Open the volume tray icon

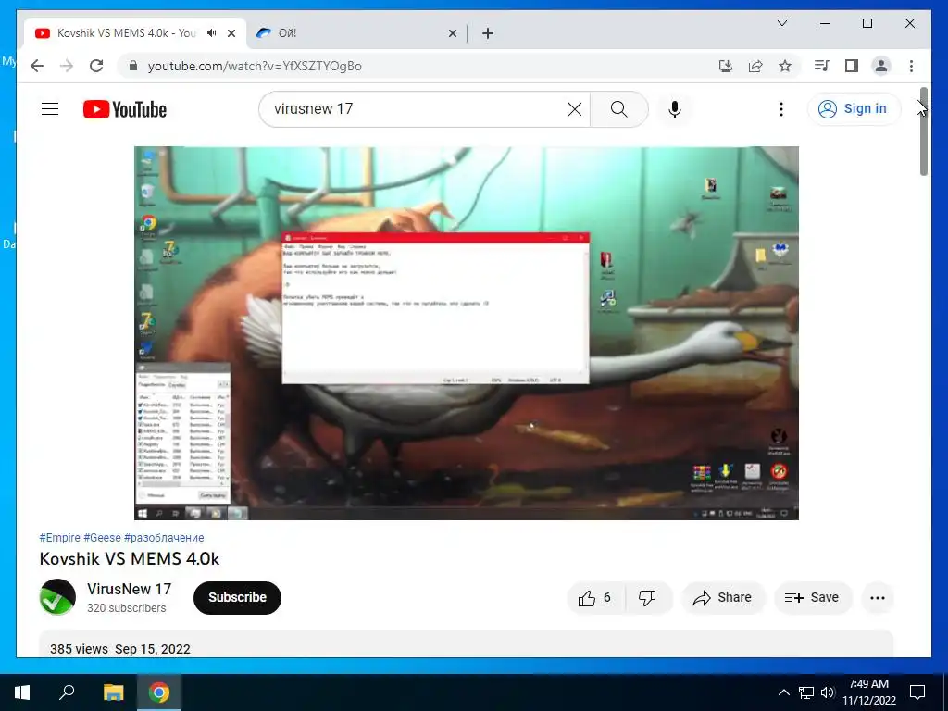(828, 692)
